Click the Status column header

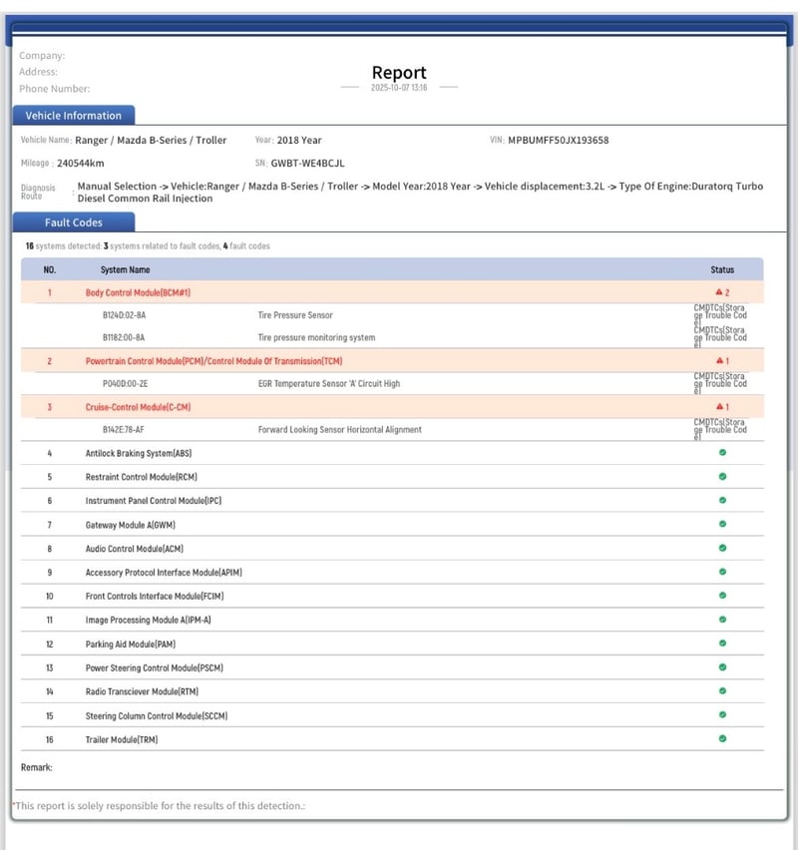(x=722, y=269)
